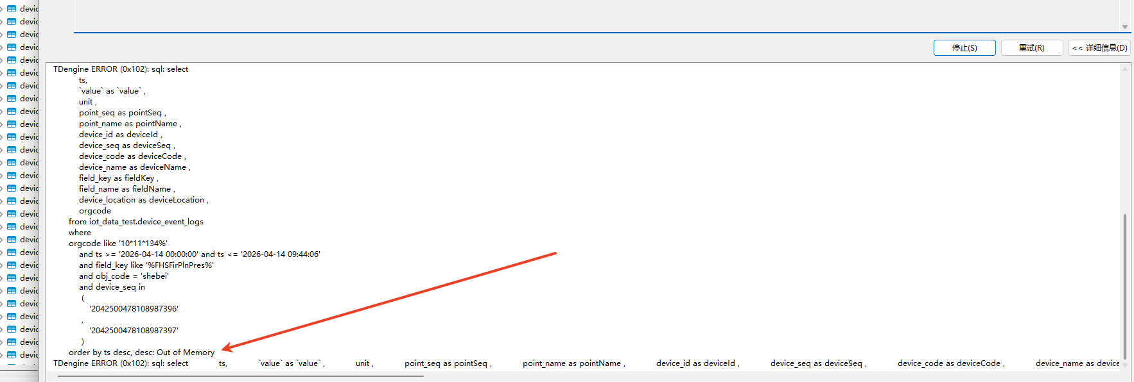This screenshot has width=1134, height=382.
Task: Click the "orgcode like '10*11*134%'" line
Action: pyautogui.click(x=118, y=244)
